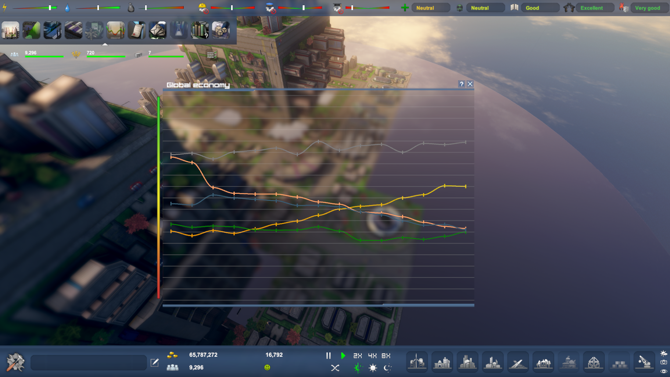Open the envelope messages icon
The height and width of the screenshot is (377, 670).
158,30
